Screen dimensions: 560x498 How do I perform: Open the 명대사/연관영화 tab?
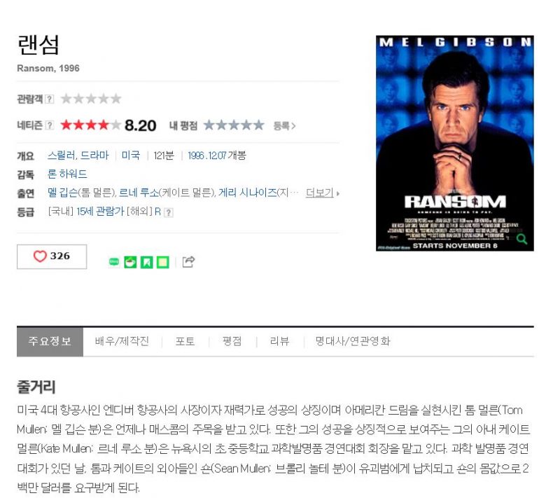click(353, 342)
